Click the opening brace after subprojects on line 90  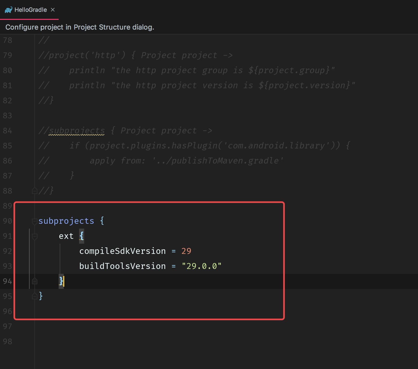[x=102, y=221]
